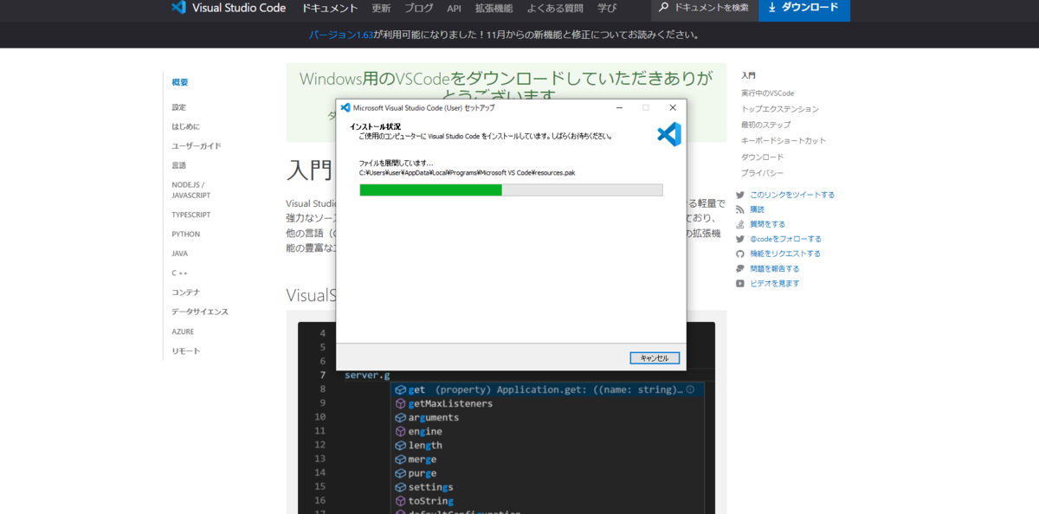The width and height of the screenshot is (1039, 514).
Task: Open JAVA in the left sidebar
Action: [x=180, y=254]
